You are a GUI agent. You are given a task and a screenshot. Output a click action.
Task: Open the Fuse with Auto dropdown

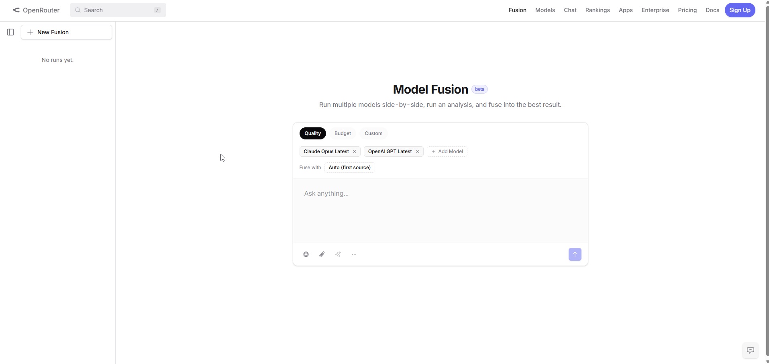[x=350, y=168]
